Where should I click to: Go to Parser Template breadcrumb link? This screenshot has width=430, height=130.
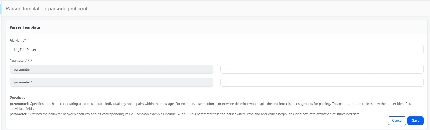click(x=24, y=9)
